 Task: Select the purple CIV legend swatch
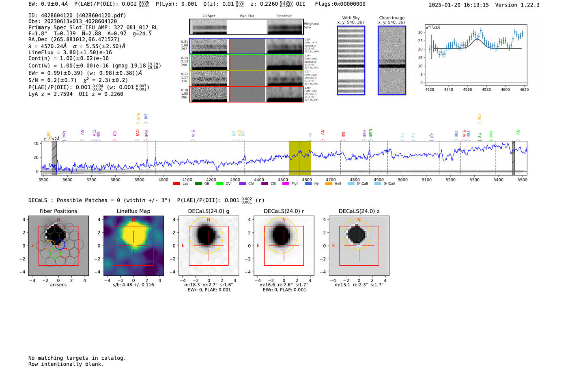coord(242,183)
